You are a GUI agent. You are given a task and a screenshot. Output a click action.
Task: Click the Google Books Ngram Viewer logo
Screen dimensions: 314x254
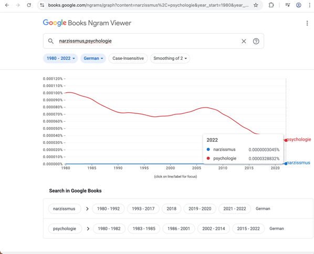pyautogui.click(x=87, y=23)
